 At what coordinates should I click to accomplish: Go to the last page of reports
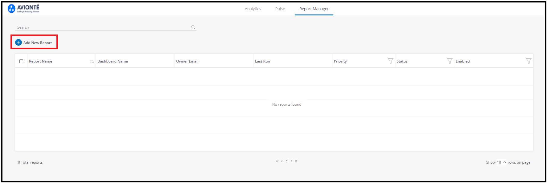pyautogui.click(x=296, y=161)
